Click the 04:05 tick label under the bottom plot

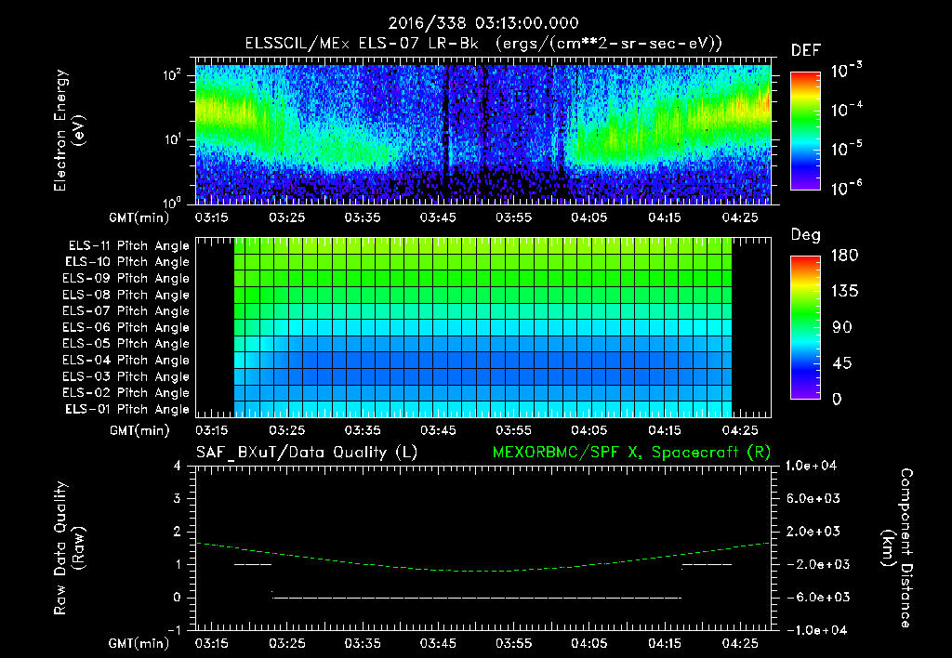(x=588, y=643)
